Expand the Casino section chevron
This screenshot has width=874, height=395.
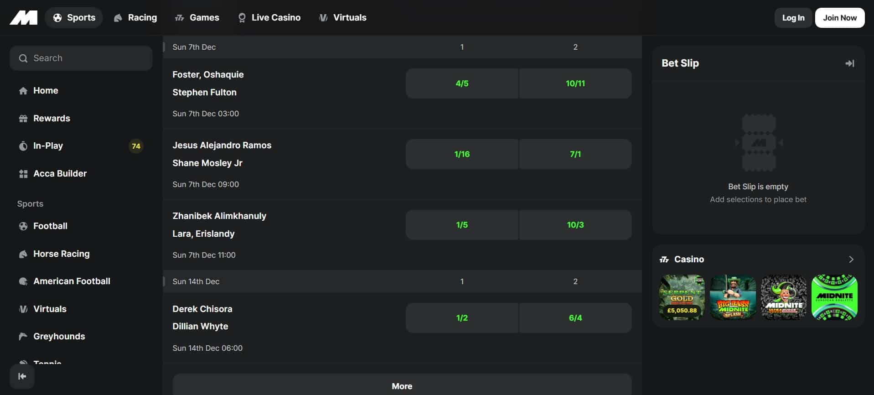(851, 260)
